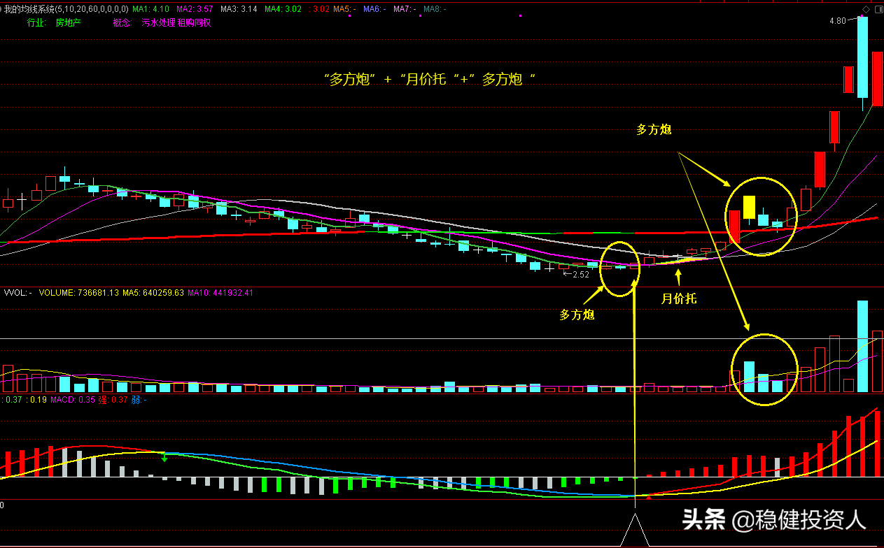Screen dimensions: 884x548
Task: Select the MA4: 3.02 readout
Action: [x=283, y=9]
